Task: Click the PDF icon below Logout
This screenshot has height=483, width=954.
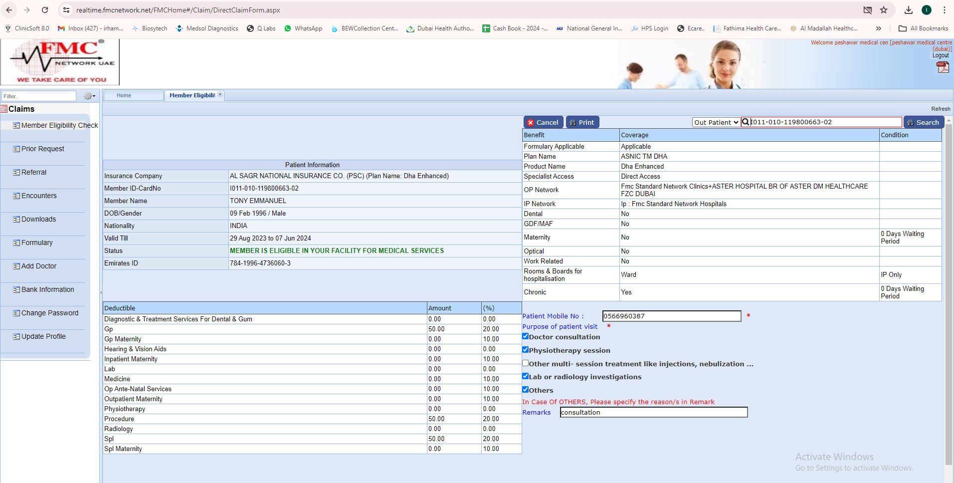Action: click(942, 67)
